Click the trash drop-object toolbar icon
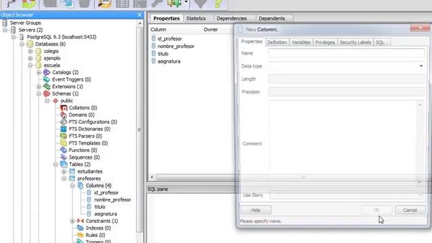 pyautogui.click(x=84, y=3)
